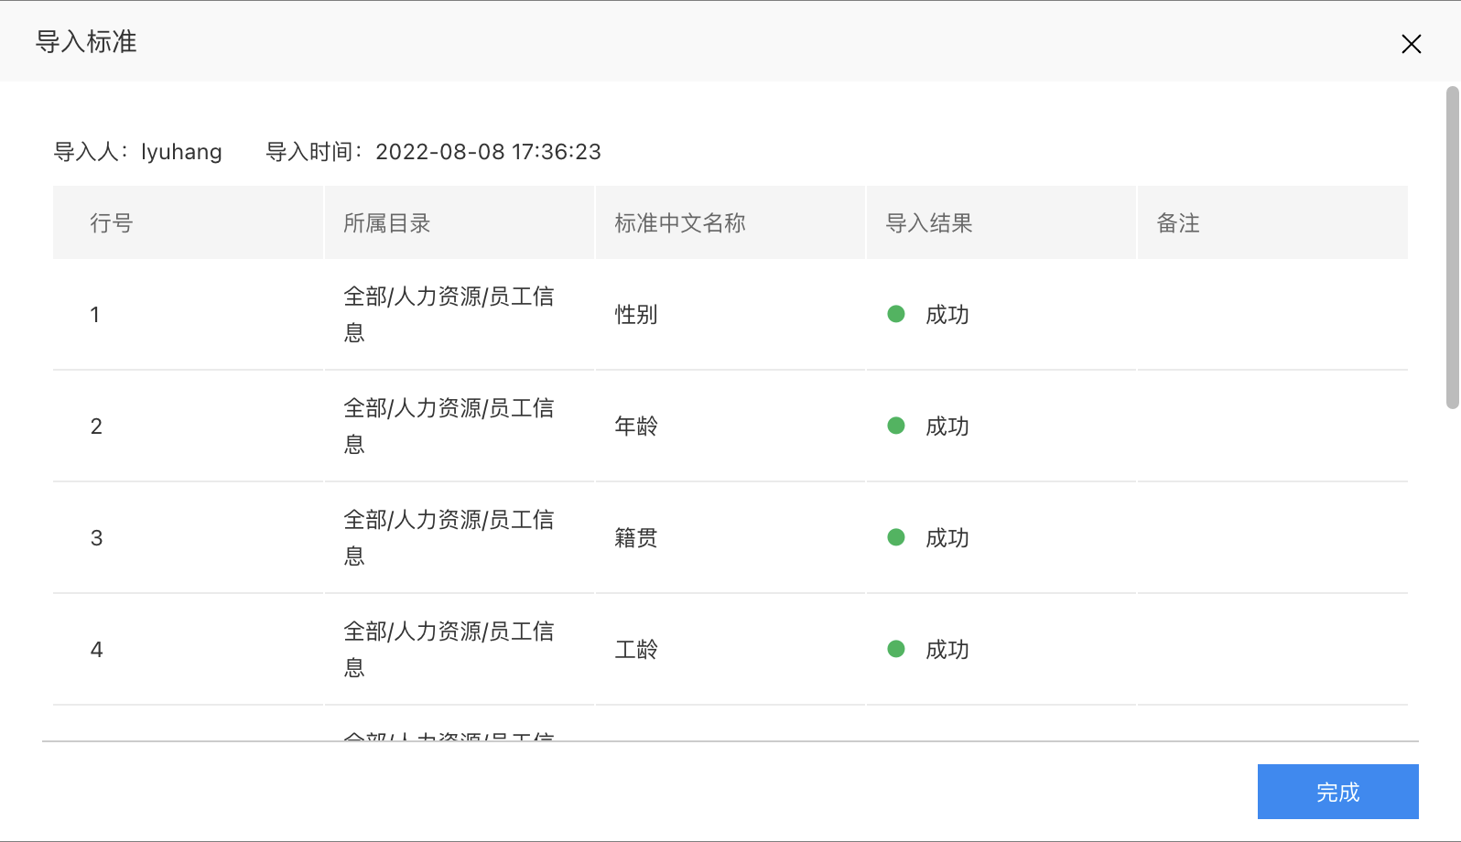
Task: Click the 所属目录 column header
Action: point(460,223)
